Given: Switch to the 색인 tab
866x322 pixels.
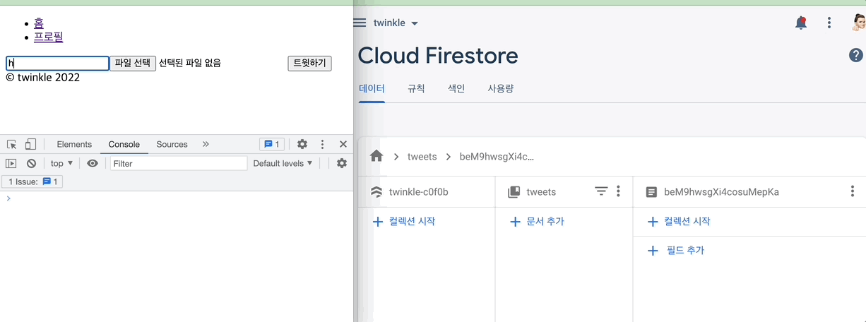Looking at the screenshot, I should point(456,89).
